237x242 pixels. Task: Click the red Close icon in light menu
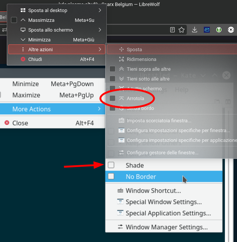pos(7,123)
